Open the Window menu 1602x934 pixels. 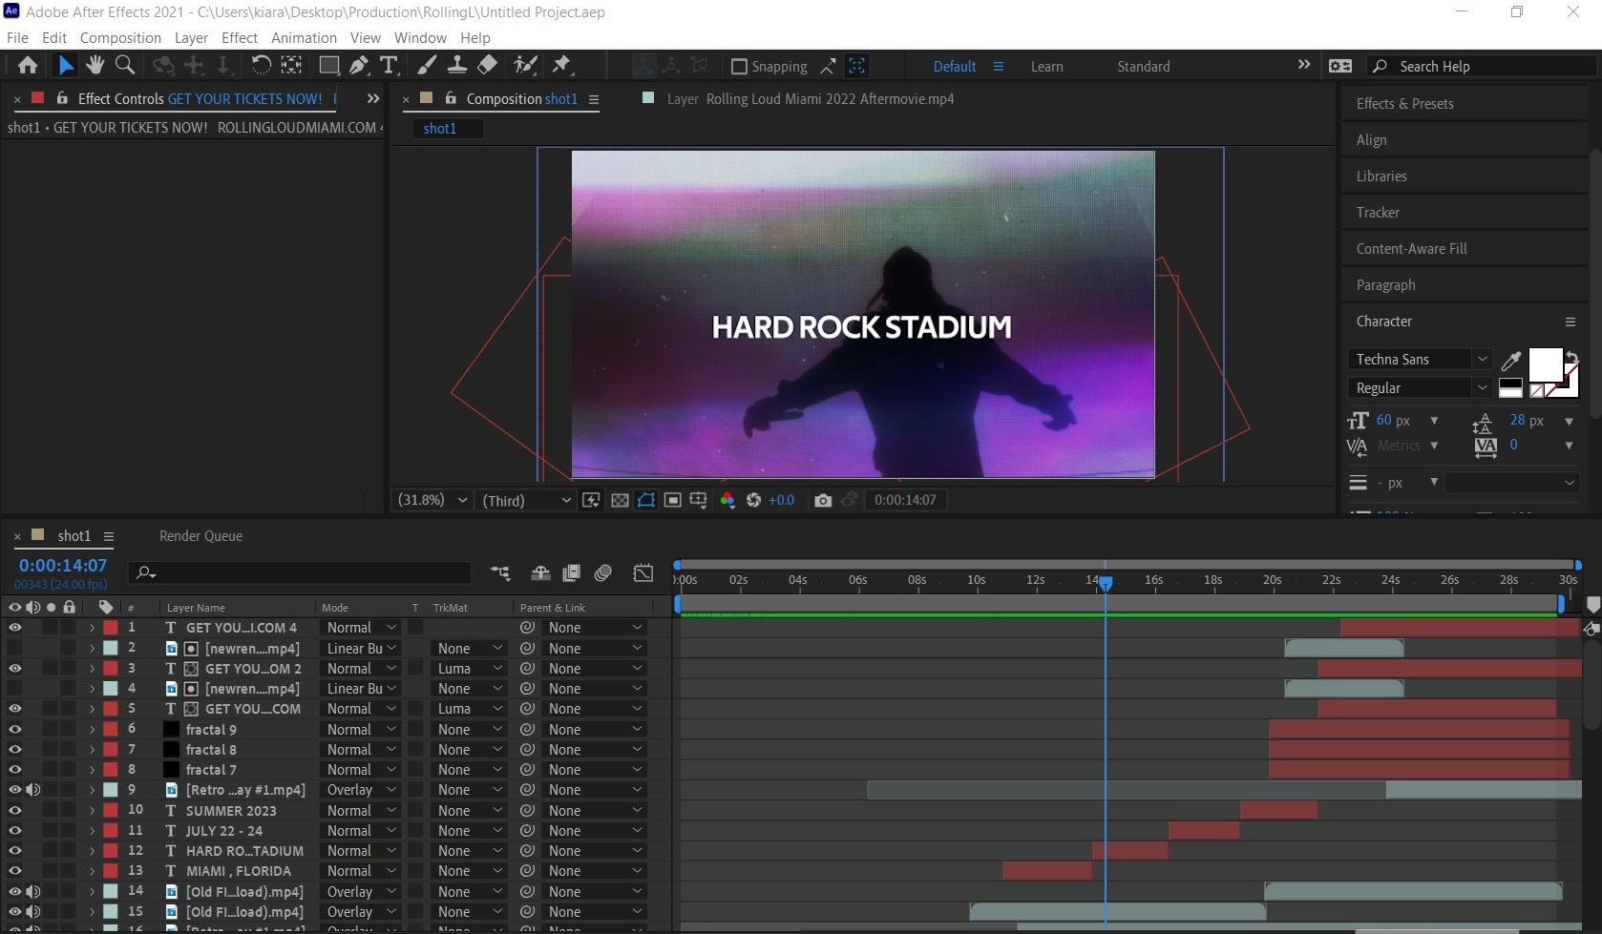tap(420, 38)
